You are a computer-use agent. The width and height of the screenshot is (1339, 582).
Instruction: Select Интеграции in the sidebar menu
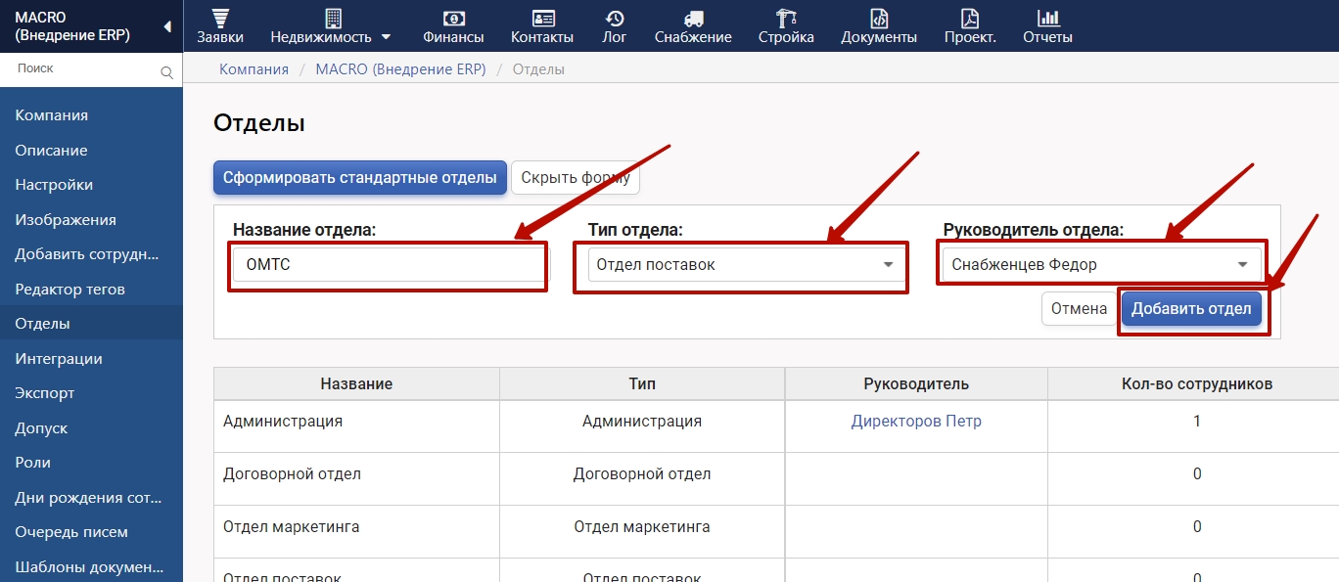[x=59, y=359]
